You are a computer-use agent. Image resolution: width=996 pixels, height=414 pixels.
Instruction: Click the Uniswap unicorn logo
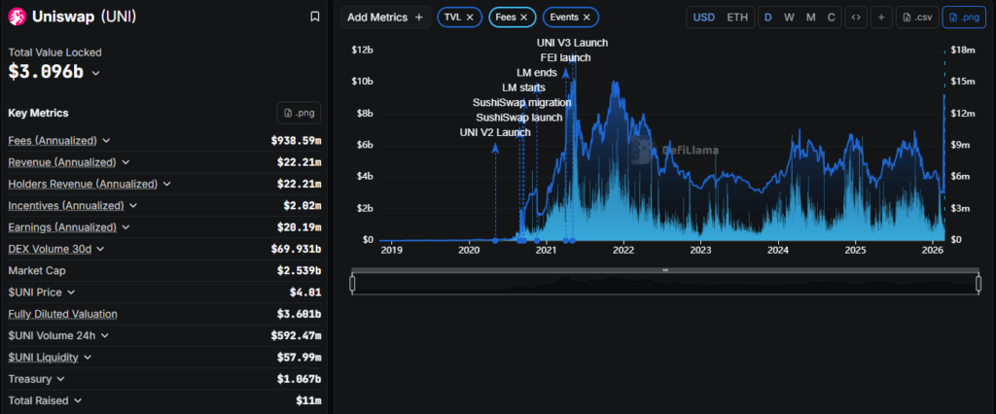point(17,17)
